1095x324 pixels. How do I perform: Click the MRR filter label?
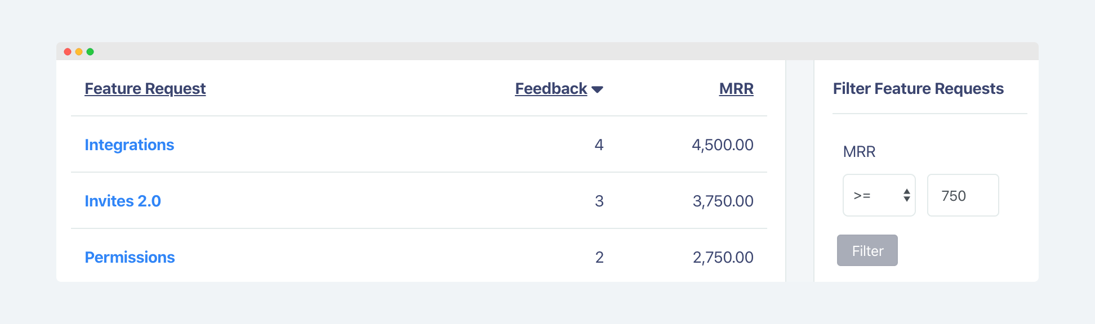(x=859, y=151)
